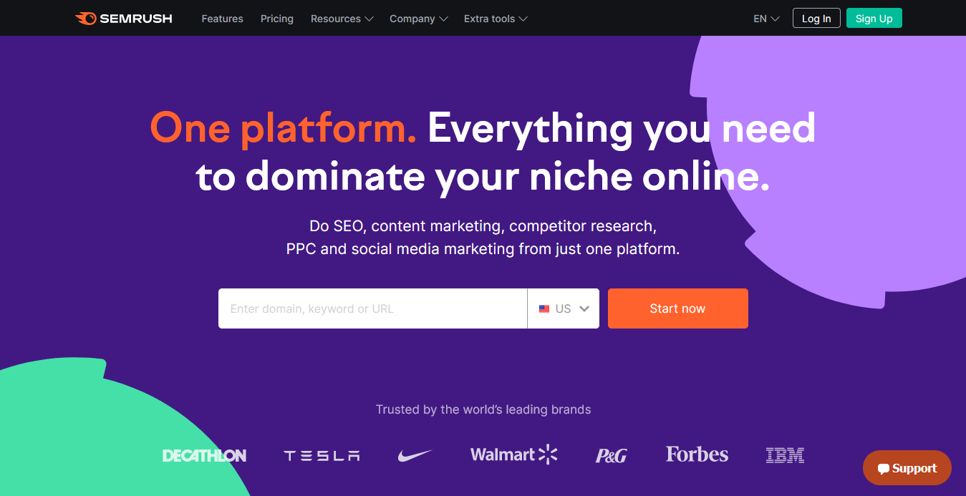Expand the Resources menu
This screenshot has height=496, width=966.
(342, 19)
